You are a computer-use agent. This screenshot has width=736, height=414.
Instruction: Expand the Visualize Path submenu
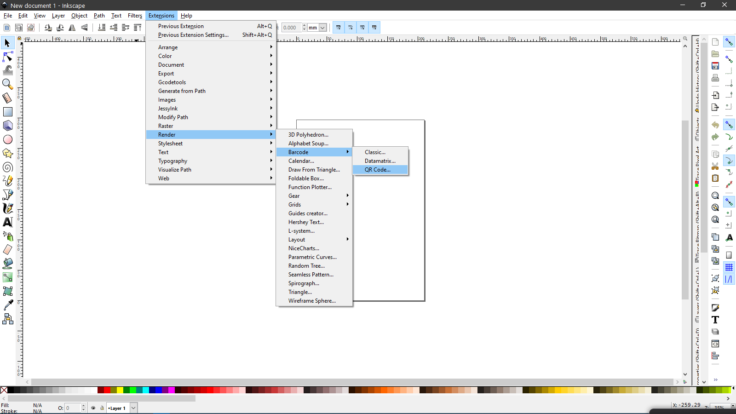(x=211, y=170)
